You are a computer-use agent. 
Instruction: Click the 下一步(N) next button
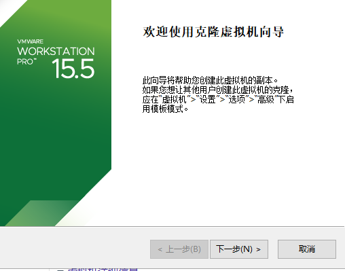[x=239, y=249]
